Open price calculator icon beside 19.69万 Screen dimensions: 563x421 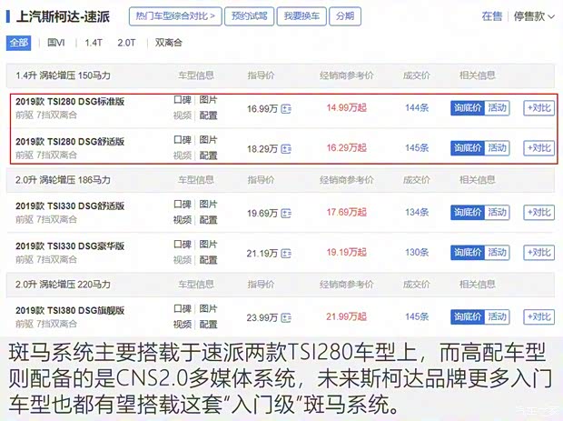(x=286, y=213)
